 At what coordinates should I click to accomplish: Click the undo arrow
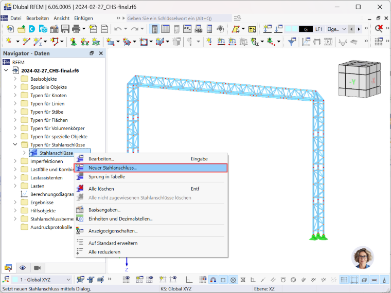[117, 29]
